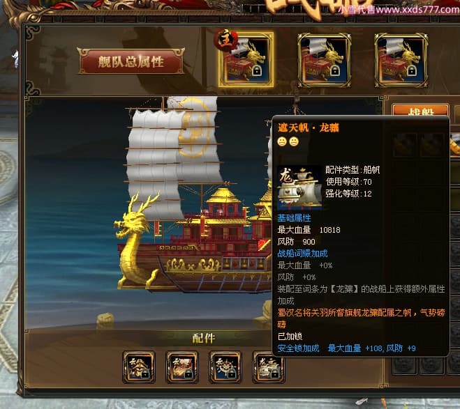This screenshot has width=460, height=409.
Task: Click the flaming cannon accessory slot
Action: pos(182,367)
